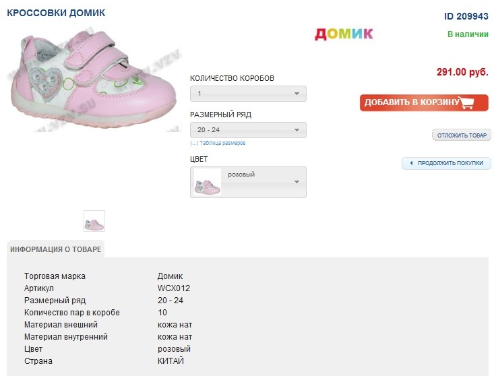Open the Цвет розовый dropdown arrow

coord(297,182)
